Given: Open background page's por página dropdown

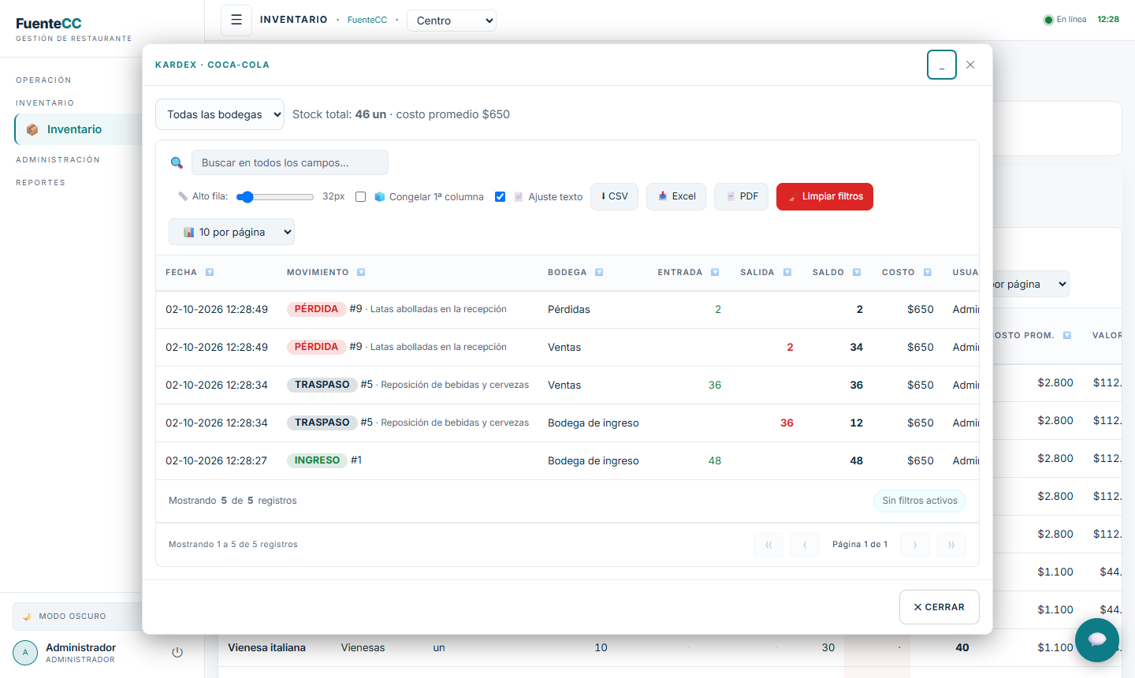Looking at the screenshot, I should tap(1031, 284).
